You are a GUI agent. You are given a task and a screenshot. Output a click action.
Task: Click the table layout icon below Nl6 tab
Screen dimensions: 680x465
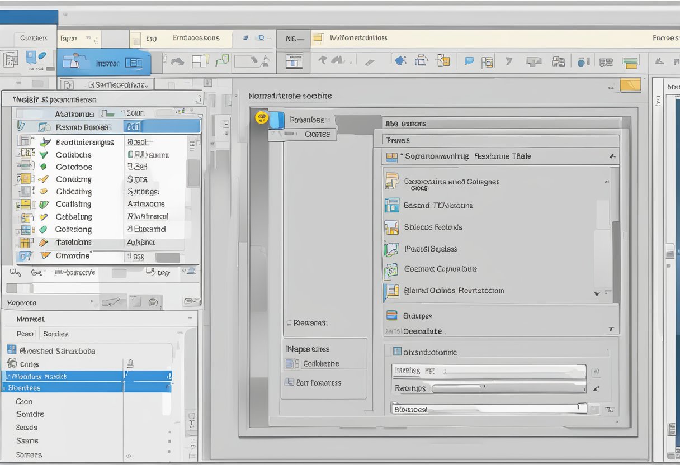[x=294, y=61]
